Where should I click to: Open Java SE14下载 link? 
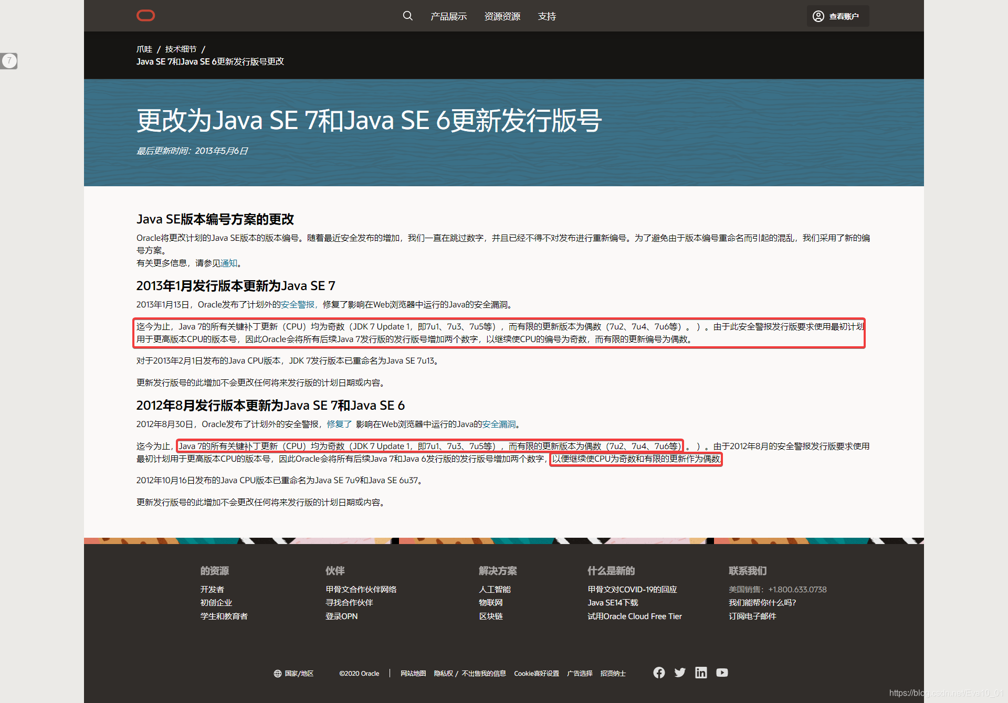coord(613,602)
